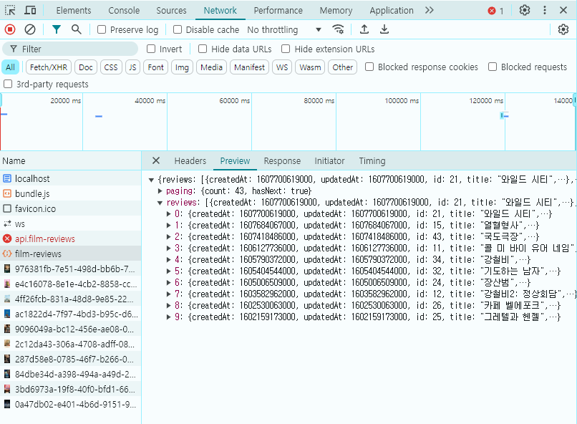
Task: Select image request 976381fb-7e51-498d
Action: click(x=70, y=269)
